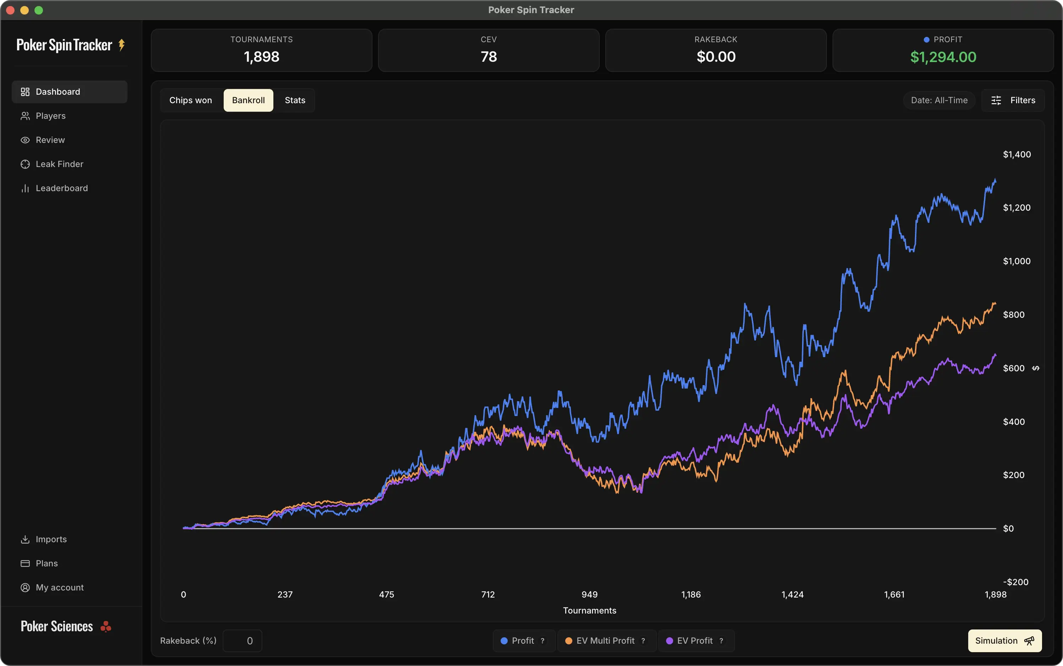1063x666 pixels.
Task: Open Leak Finder crosshair icon
Action: (25, 164)
